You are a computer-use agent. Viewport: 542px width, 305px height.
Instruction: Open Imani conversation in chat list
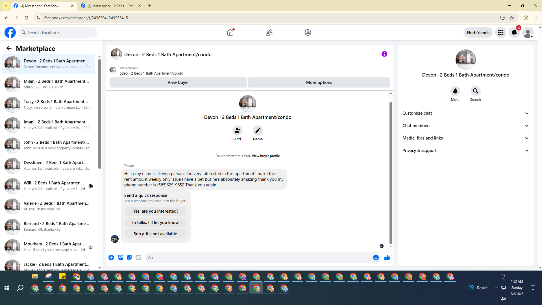pos(49,125)
